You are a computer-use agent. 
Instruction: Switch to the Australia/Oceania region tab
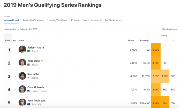coord(33,20)
